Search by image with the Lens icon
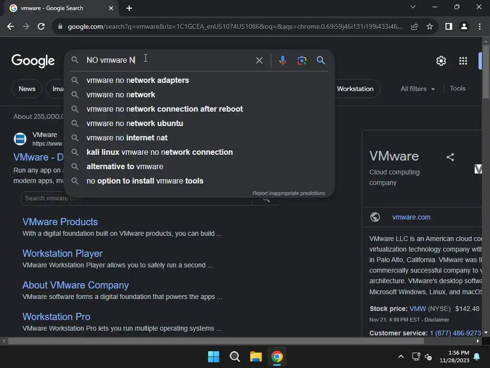The width and height of the screenshot is (490, 368). coord(301,60)
